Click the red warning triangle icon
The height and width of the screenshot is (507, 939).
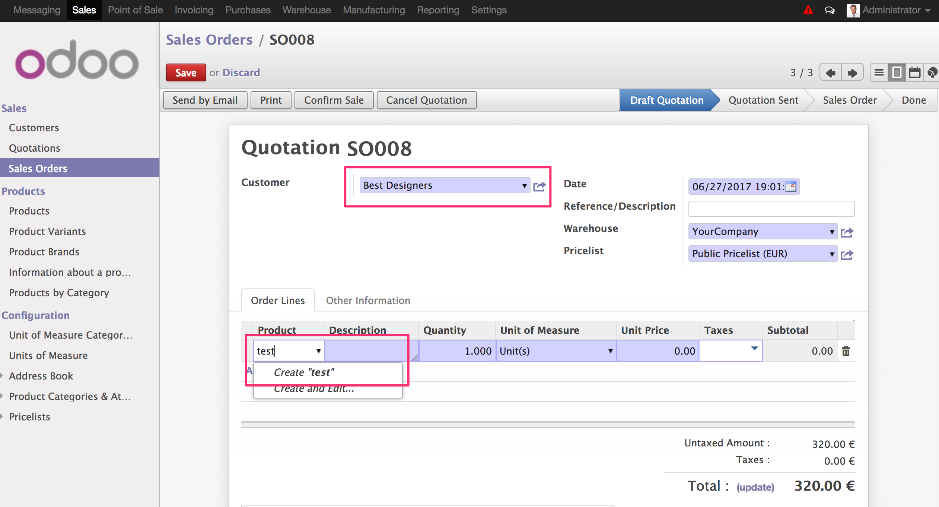point(808,10)
